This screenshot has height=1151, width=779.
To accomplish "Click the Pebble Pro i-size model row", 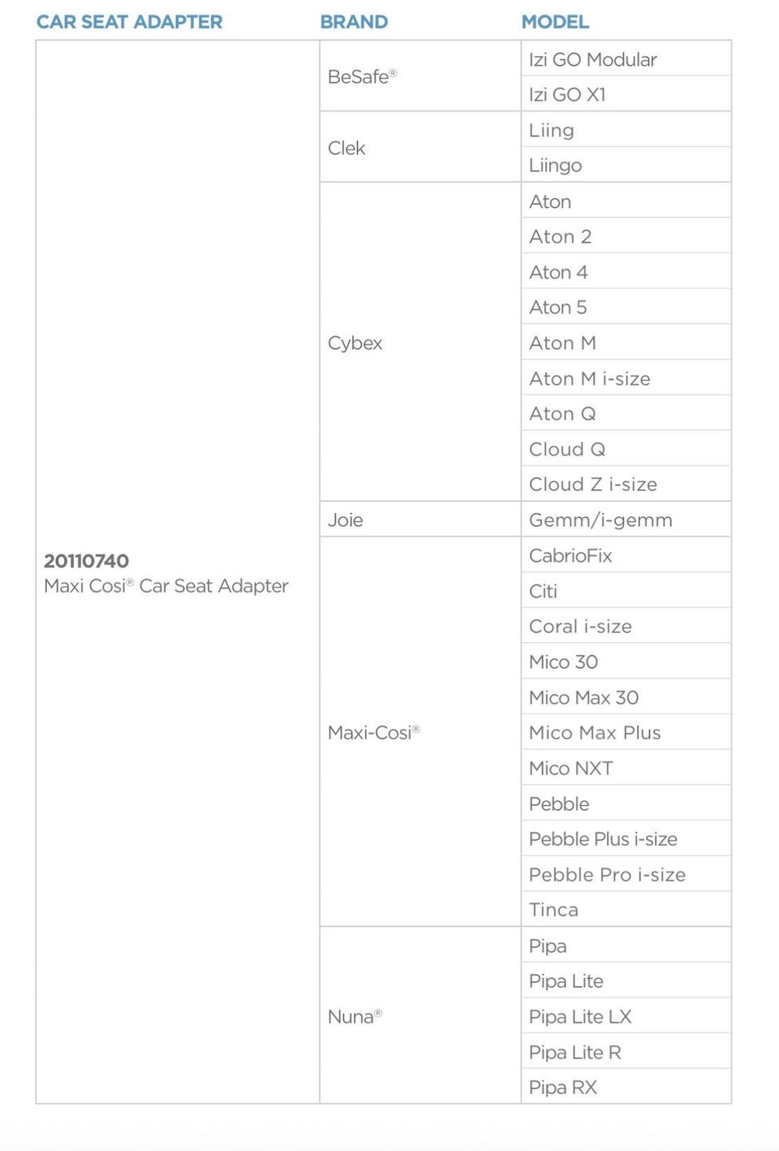I will tap(626, 873).
